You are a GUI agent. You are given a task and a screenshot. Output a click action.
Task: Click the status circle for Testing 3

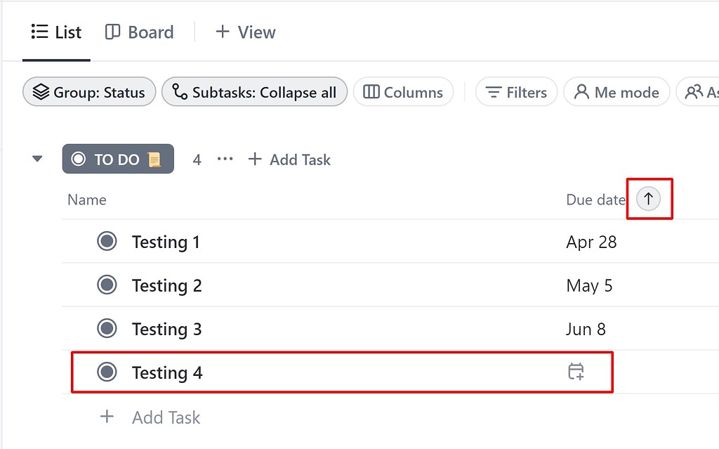[x=107, y=328]
